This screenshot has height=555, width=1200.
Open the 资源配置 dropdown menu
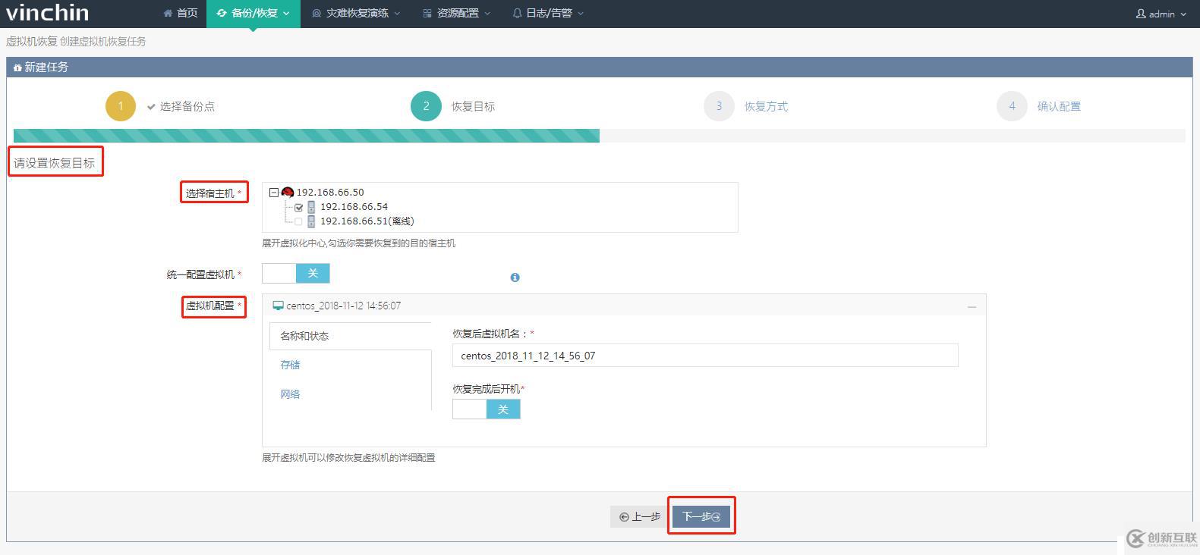[x=457, y=13]
